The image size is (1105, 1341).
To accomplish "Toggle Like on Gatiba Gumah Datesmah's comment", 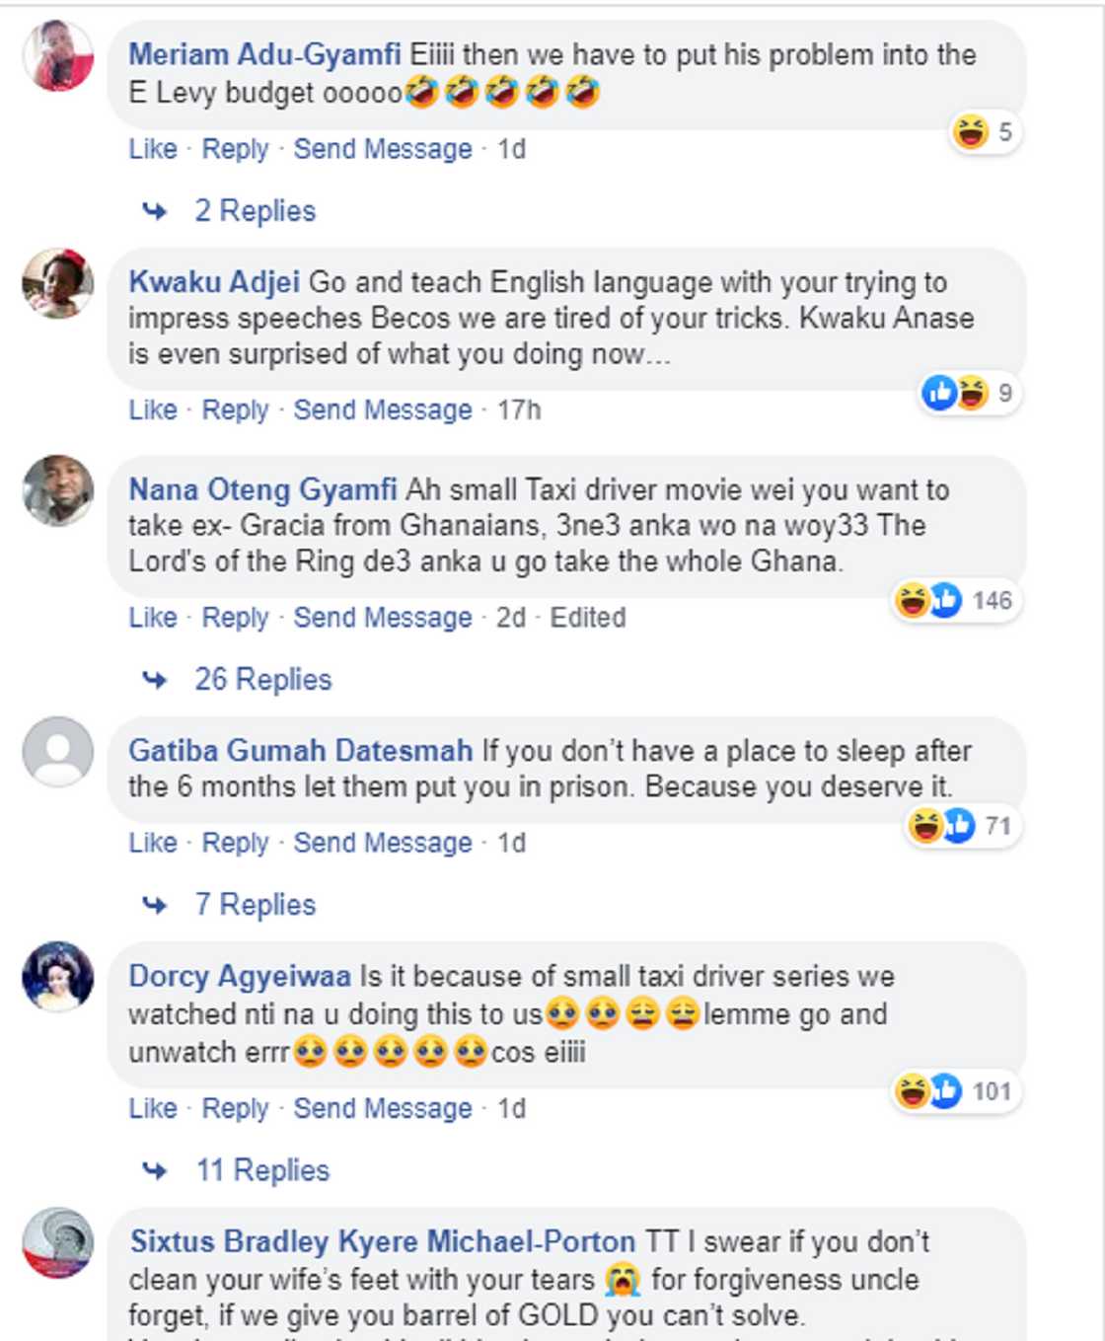I will coord(152,843).
